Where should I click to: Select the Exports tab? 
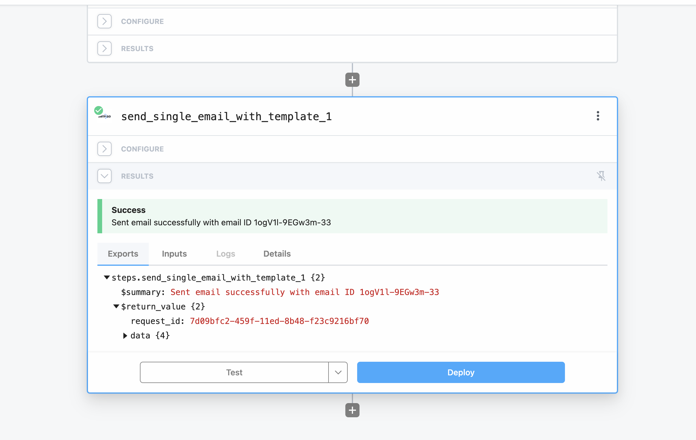(x=123, y=254)
